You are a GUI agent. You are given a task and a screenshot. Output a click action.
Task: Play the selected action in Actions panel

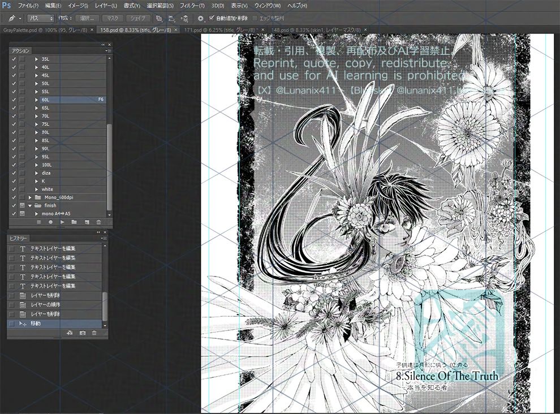click(x=62, y=222)
